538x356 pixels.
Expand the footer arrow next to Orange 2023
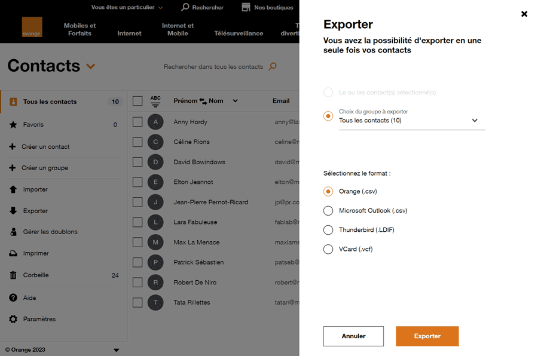[117, 350]
